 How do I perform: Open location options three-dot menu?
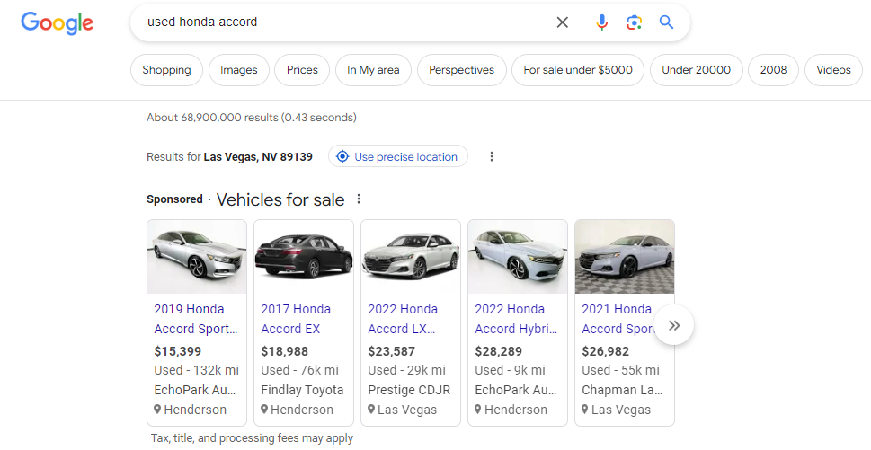492,157
